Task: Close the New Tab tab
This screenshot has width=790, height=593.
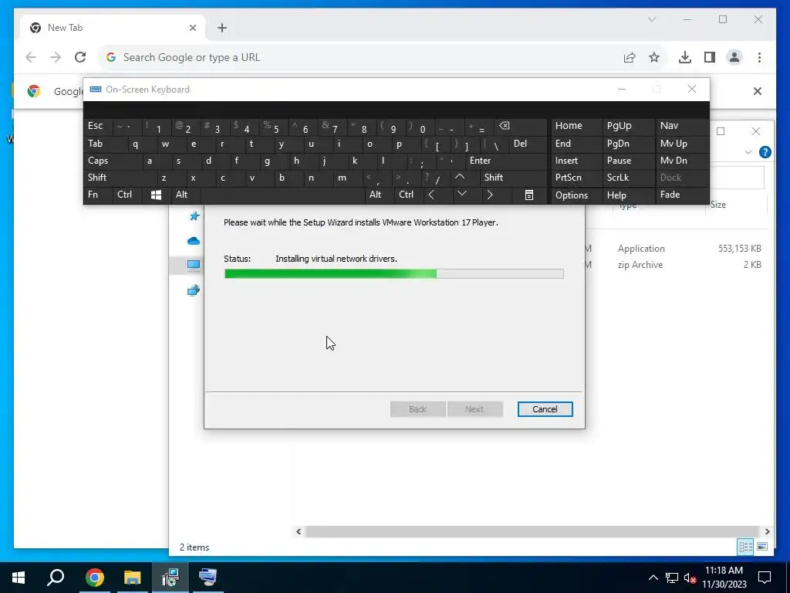Action: (192, 28)
